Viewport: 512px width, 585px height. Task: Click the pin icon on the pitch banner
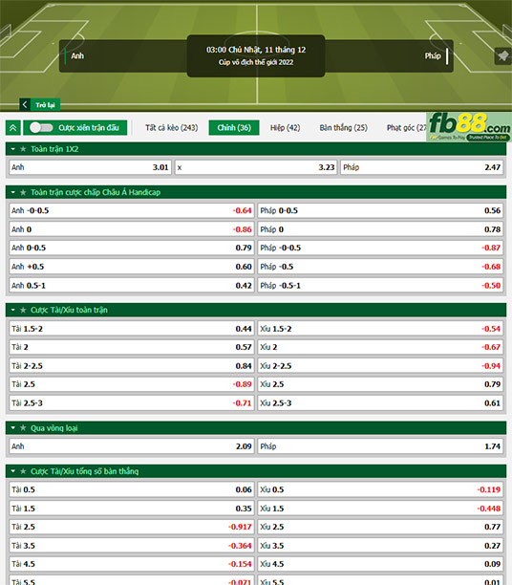pyautogui.click(x=502, y=56)
